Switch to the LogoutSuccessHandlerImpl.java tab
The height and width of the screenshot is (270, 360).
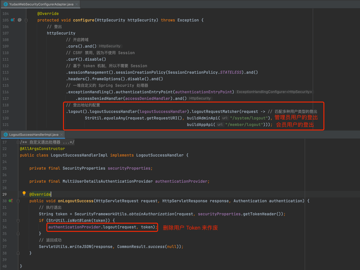point(34,135)
